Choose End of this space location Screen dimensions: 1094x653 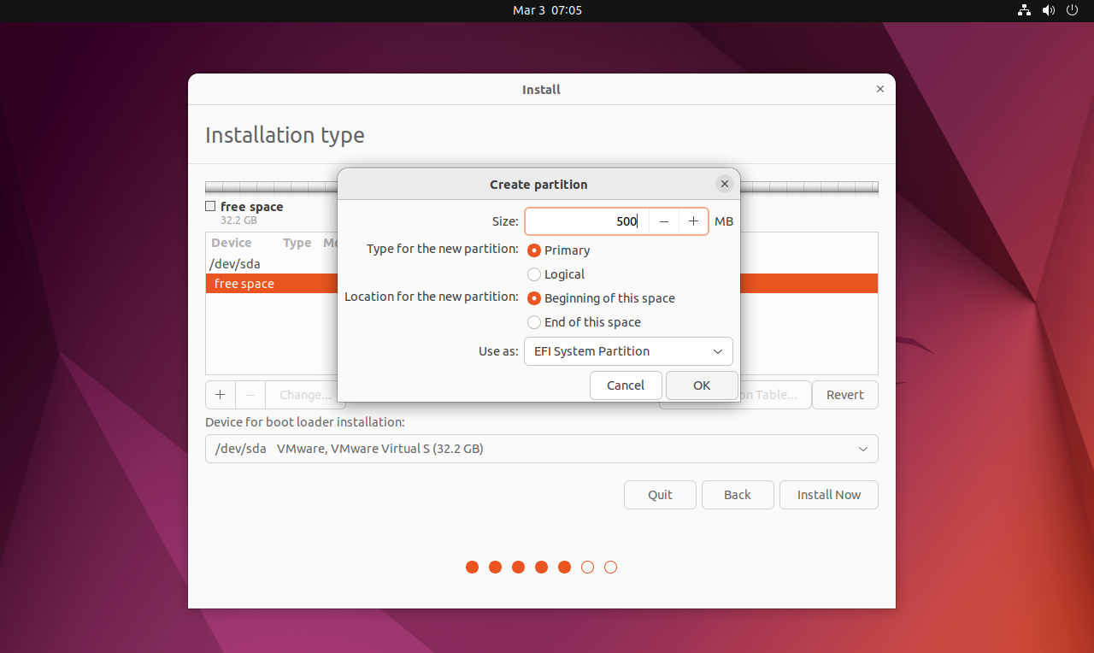tap(535, 322)
